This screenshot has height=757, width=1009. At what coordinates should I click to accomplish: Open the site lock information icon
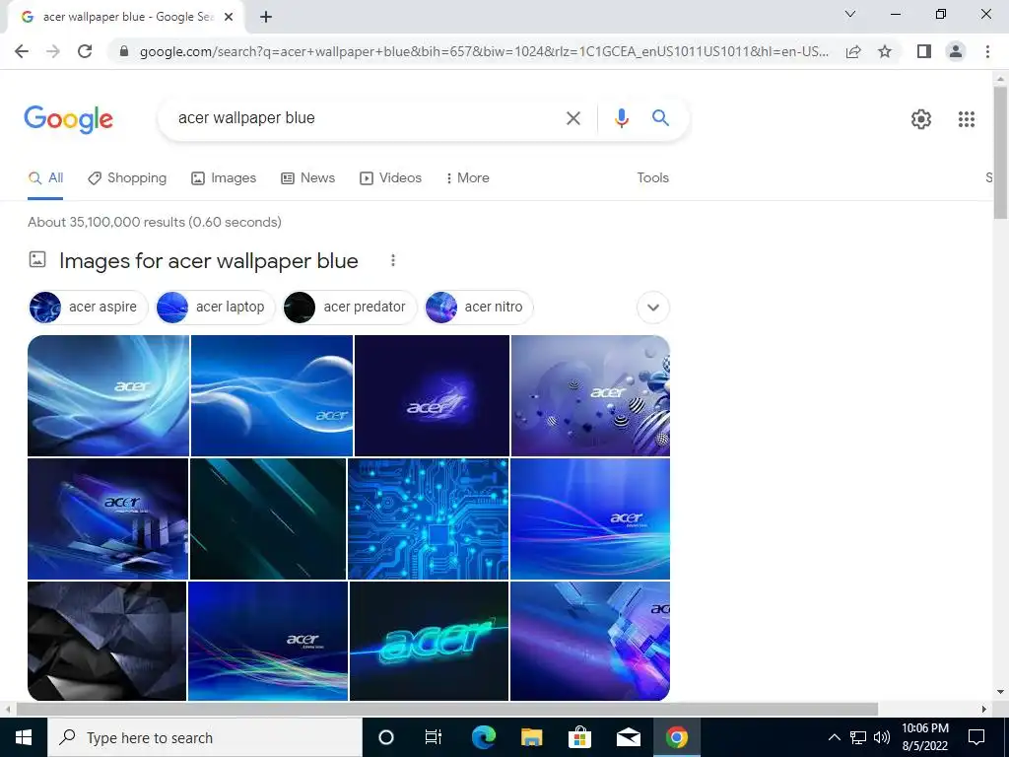point(124,51)
